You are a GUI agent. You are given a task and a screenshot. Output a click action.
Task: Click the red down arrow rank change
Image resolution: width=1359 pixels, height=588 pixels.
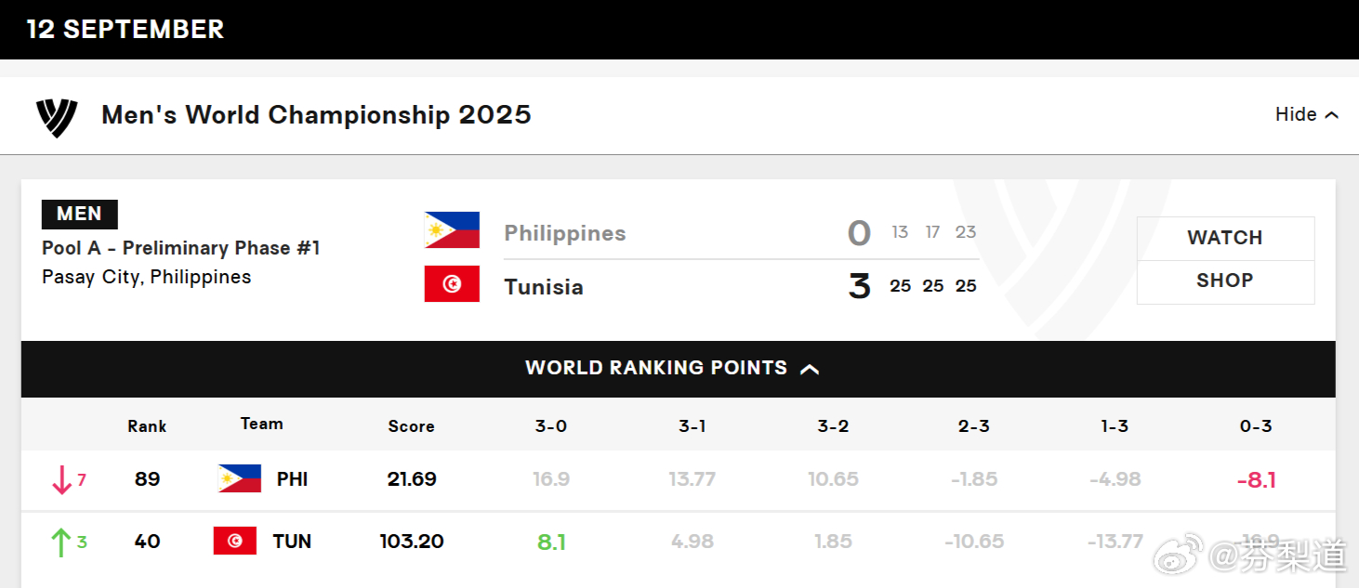point(61,479)
